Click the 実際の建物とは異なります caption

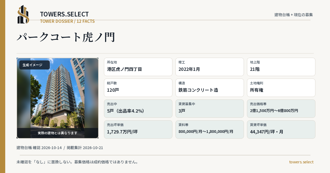(x=57, y=133)
